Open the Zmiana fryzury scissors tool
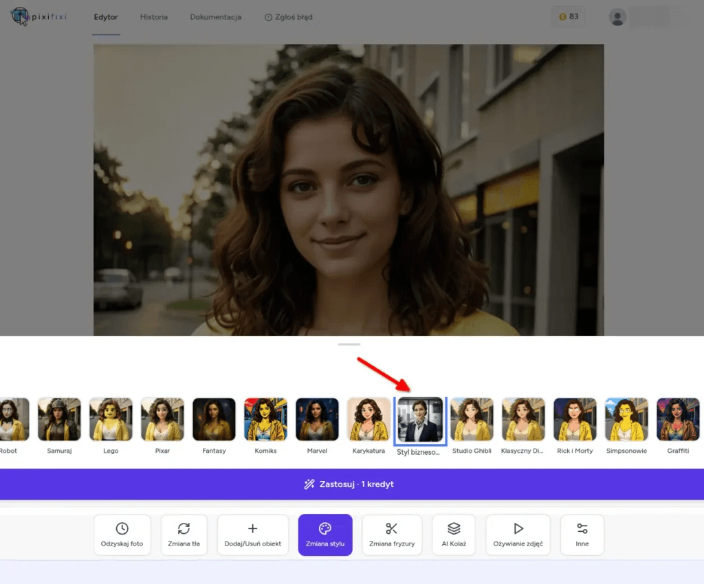The image size is (704, 584). tap(392, 535)
